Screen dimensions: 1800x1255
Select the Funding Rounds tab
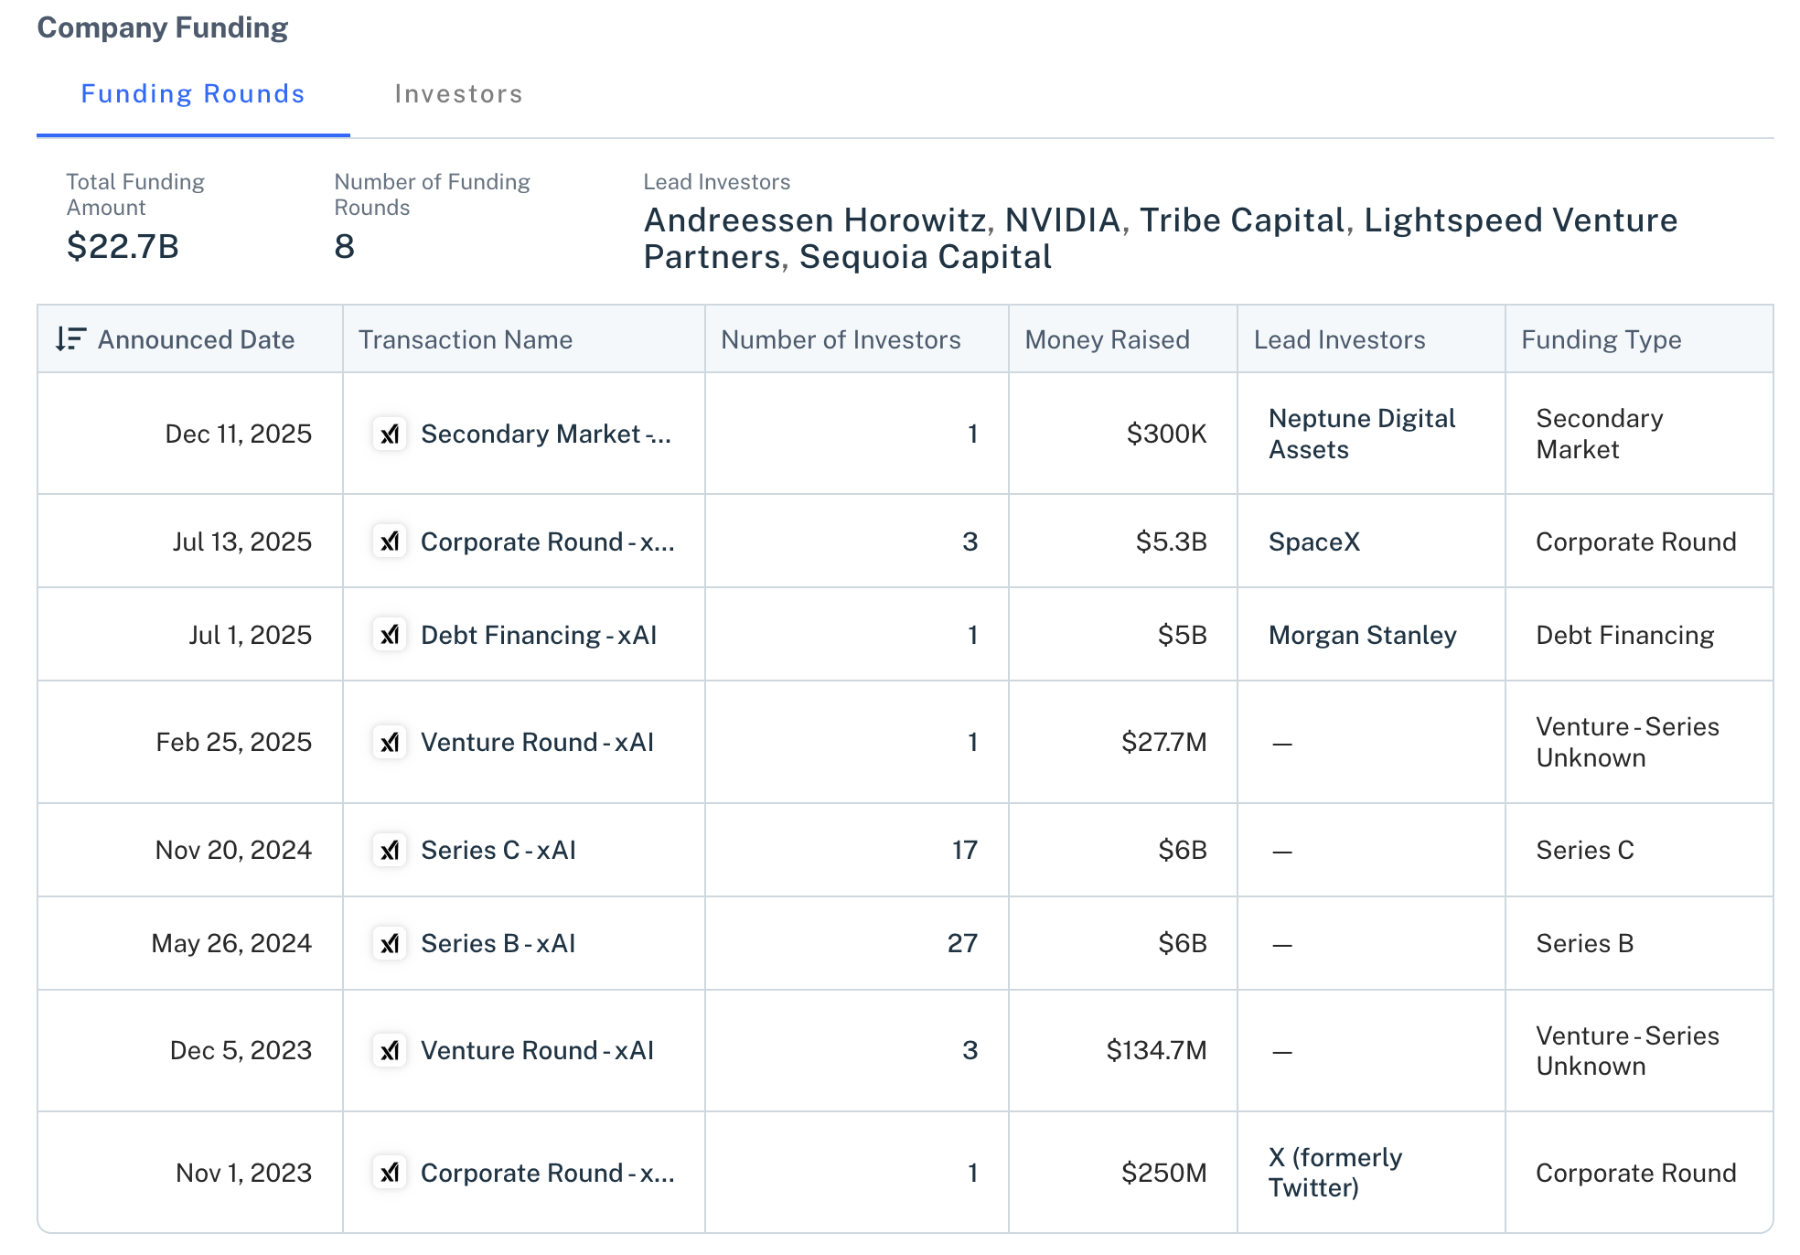[193, 94]
